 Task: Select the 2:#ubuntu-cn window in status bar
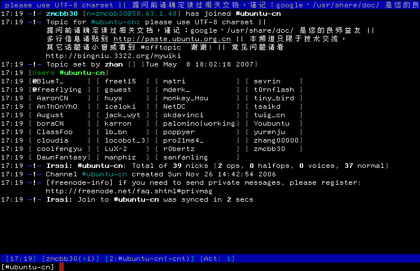pyautogui.click(x=150, y=259)
